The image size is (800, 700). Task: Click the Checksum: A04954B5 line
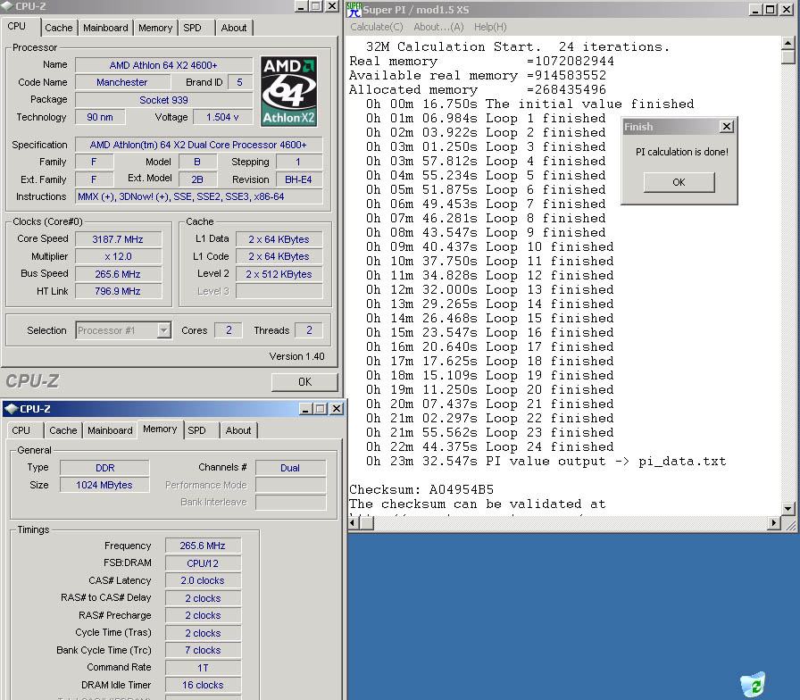[421, 490]
